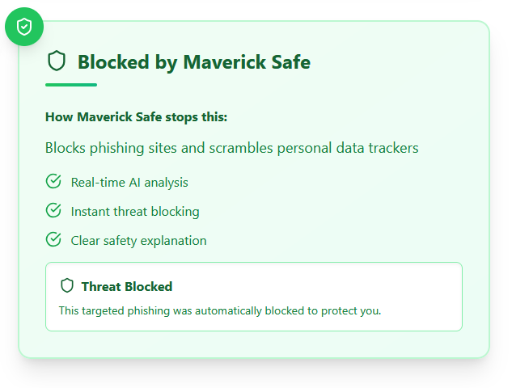Click the green underline bar below the heading
Screen dimensions: 512x388
pyautogui.click(x=71, y=85)
